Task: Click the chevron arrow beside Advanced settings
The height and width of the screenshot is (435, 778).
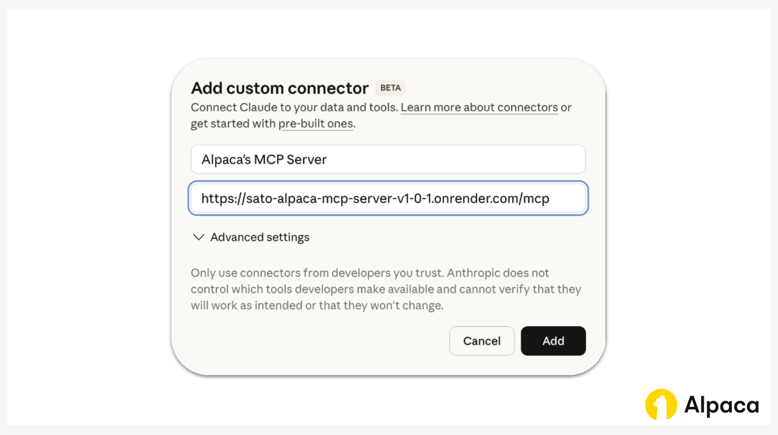Action: (198, 237)
